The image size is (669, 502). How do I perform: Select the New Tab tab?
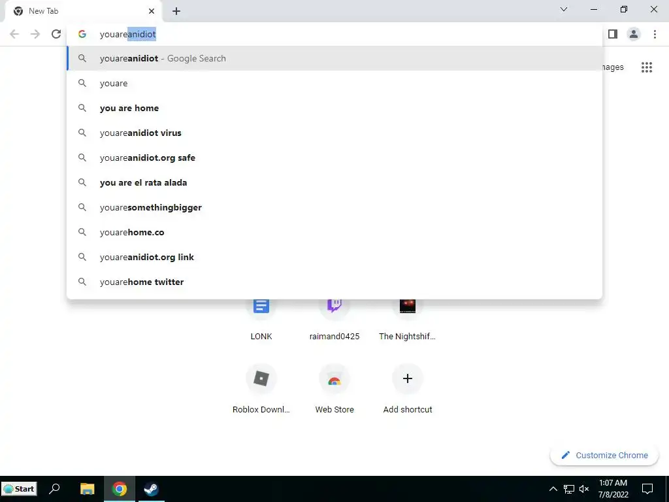pos(83,11)
